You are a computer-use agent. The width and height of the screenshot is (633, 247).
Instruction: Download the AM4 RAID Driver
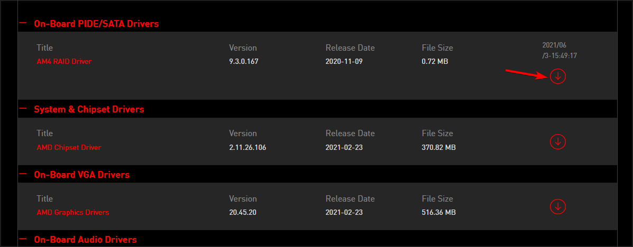pyautogui.click(x=558, y=77)
